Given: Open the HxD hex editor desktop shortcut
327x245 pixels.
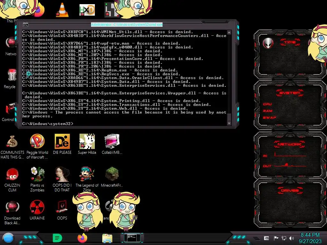Looking at the screenshot, I should click(87, 10).
